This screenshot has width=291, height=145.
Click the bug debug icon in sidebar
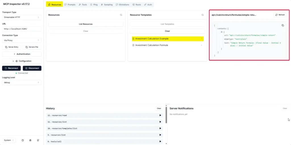pyautogui.click(x=30, y=140)
